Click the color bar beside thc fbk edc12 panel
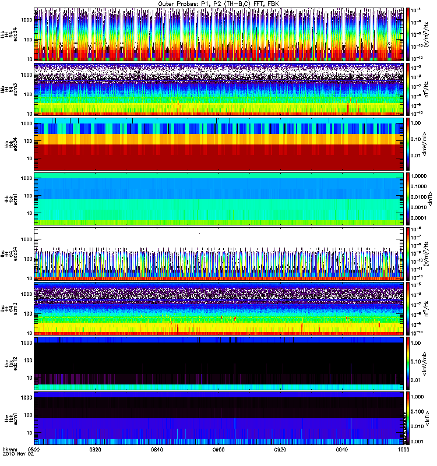The image size is (437, 466). point(408,363)
